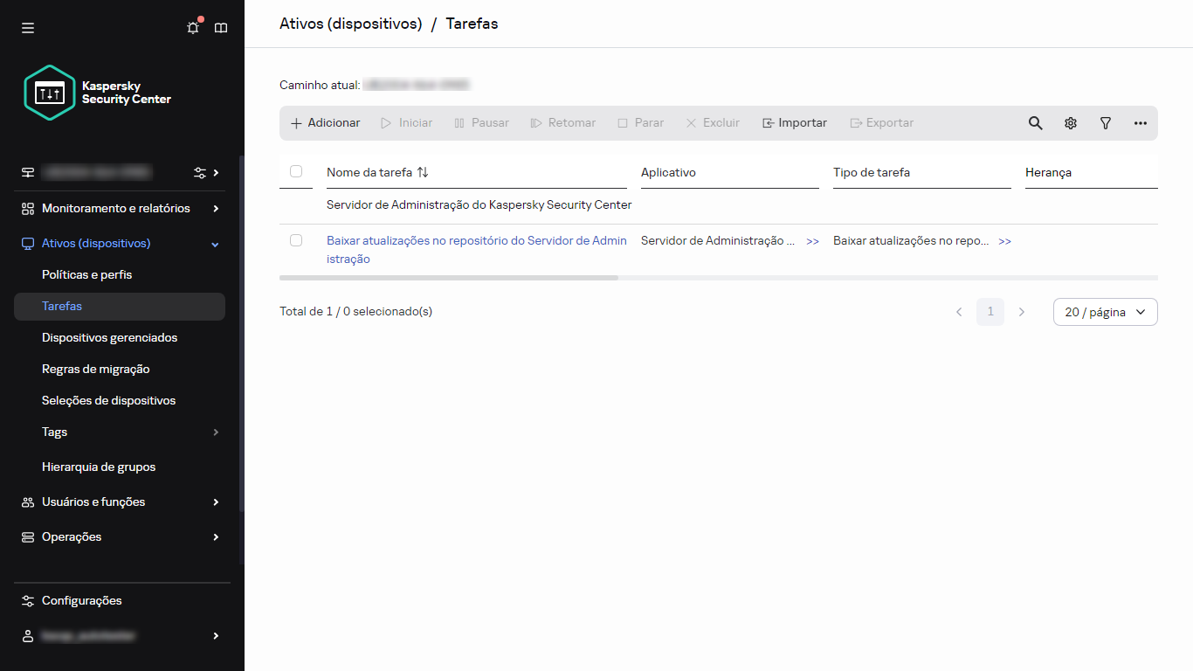Open the documentation book icon
The image size is (1193, 671).
coord(220,27)
